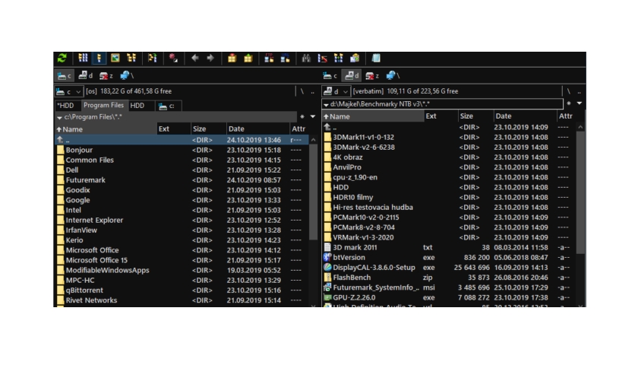Image resolution: width=638 pixels, height=365 pixels.
Task: Open network neighborhood button in right panel
Action: (x=393, y=76)
